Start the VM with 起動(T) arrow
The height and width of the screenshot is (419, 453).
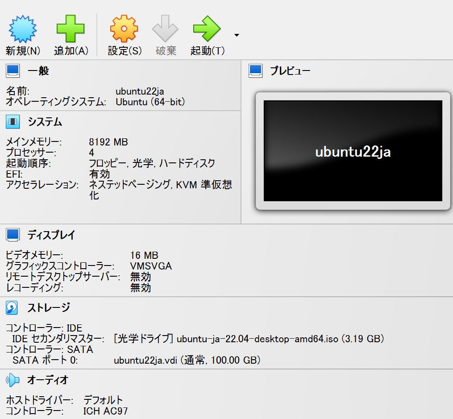coord(207,29)
